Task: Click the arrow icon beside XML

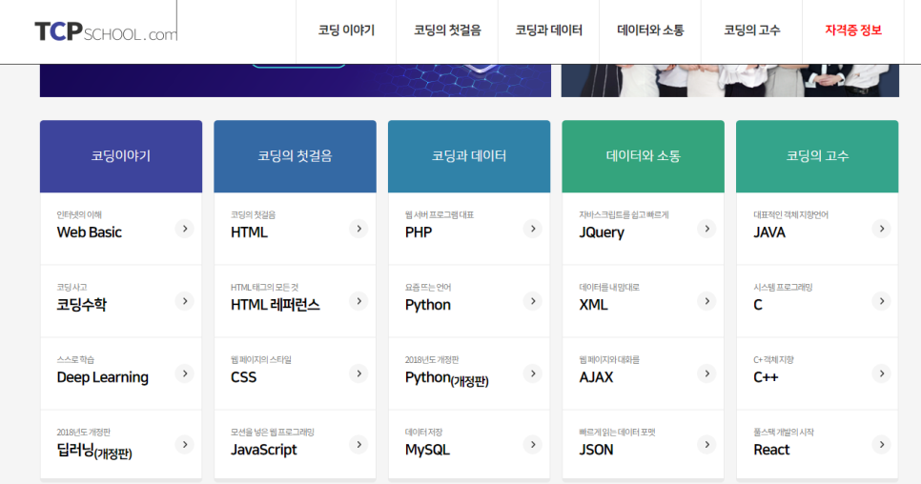Action: pos(706,301)
